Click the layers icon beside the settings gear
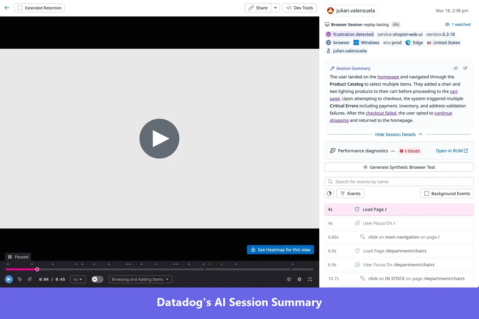Screen dimensions: 479x319 (x=289, y=279)
